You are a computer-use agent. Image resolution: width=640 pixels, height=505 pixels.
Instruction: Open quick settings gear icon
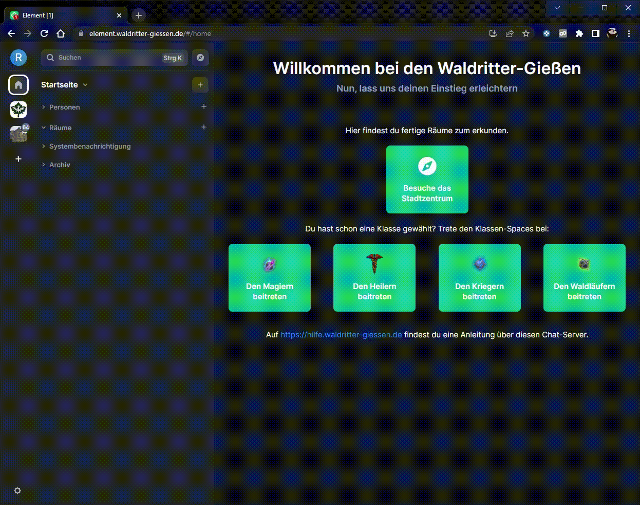(17, 491)
